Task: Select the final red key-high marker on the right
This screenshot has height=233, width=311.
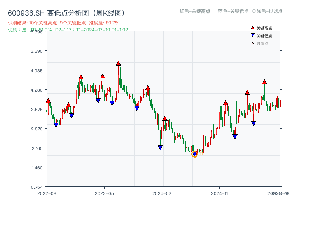Action: (264, 82)
